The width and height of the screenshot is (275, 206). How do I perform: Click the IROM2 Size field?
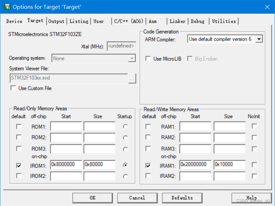pos(100,176)
